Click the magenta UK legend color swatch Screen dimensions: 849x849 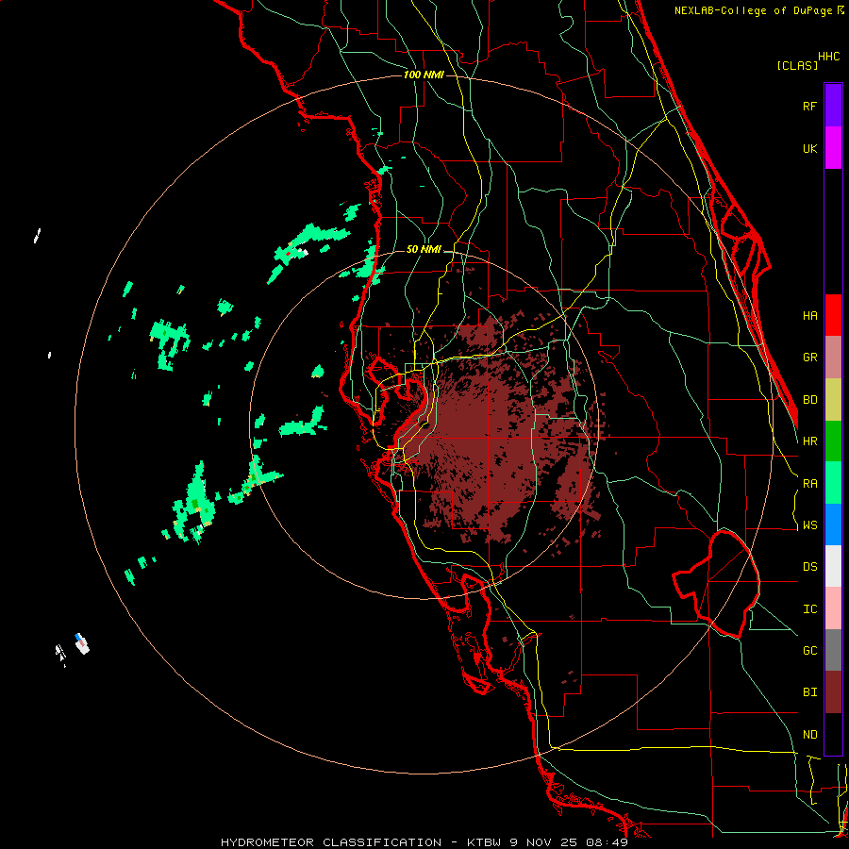coord(833,148)
